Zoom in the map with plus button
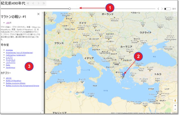The height and width of the screenshot is (115, 179). pos(175,106)
